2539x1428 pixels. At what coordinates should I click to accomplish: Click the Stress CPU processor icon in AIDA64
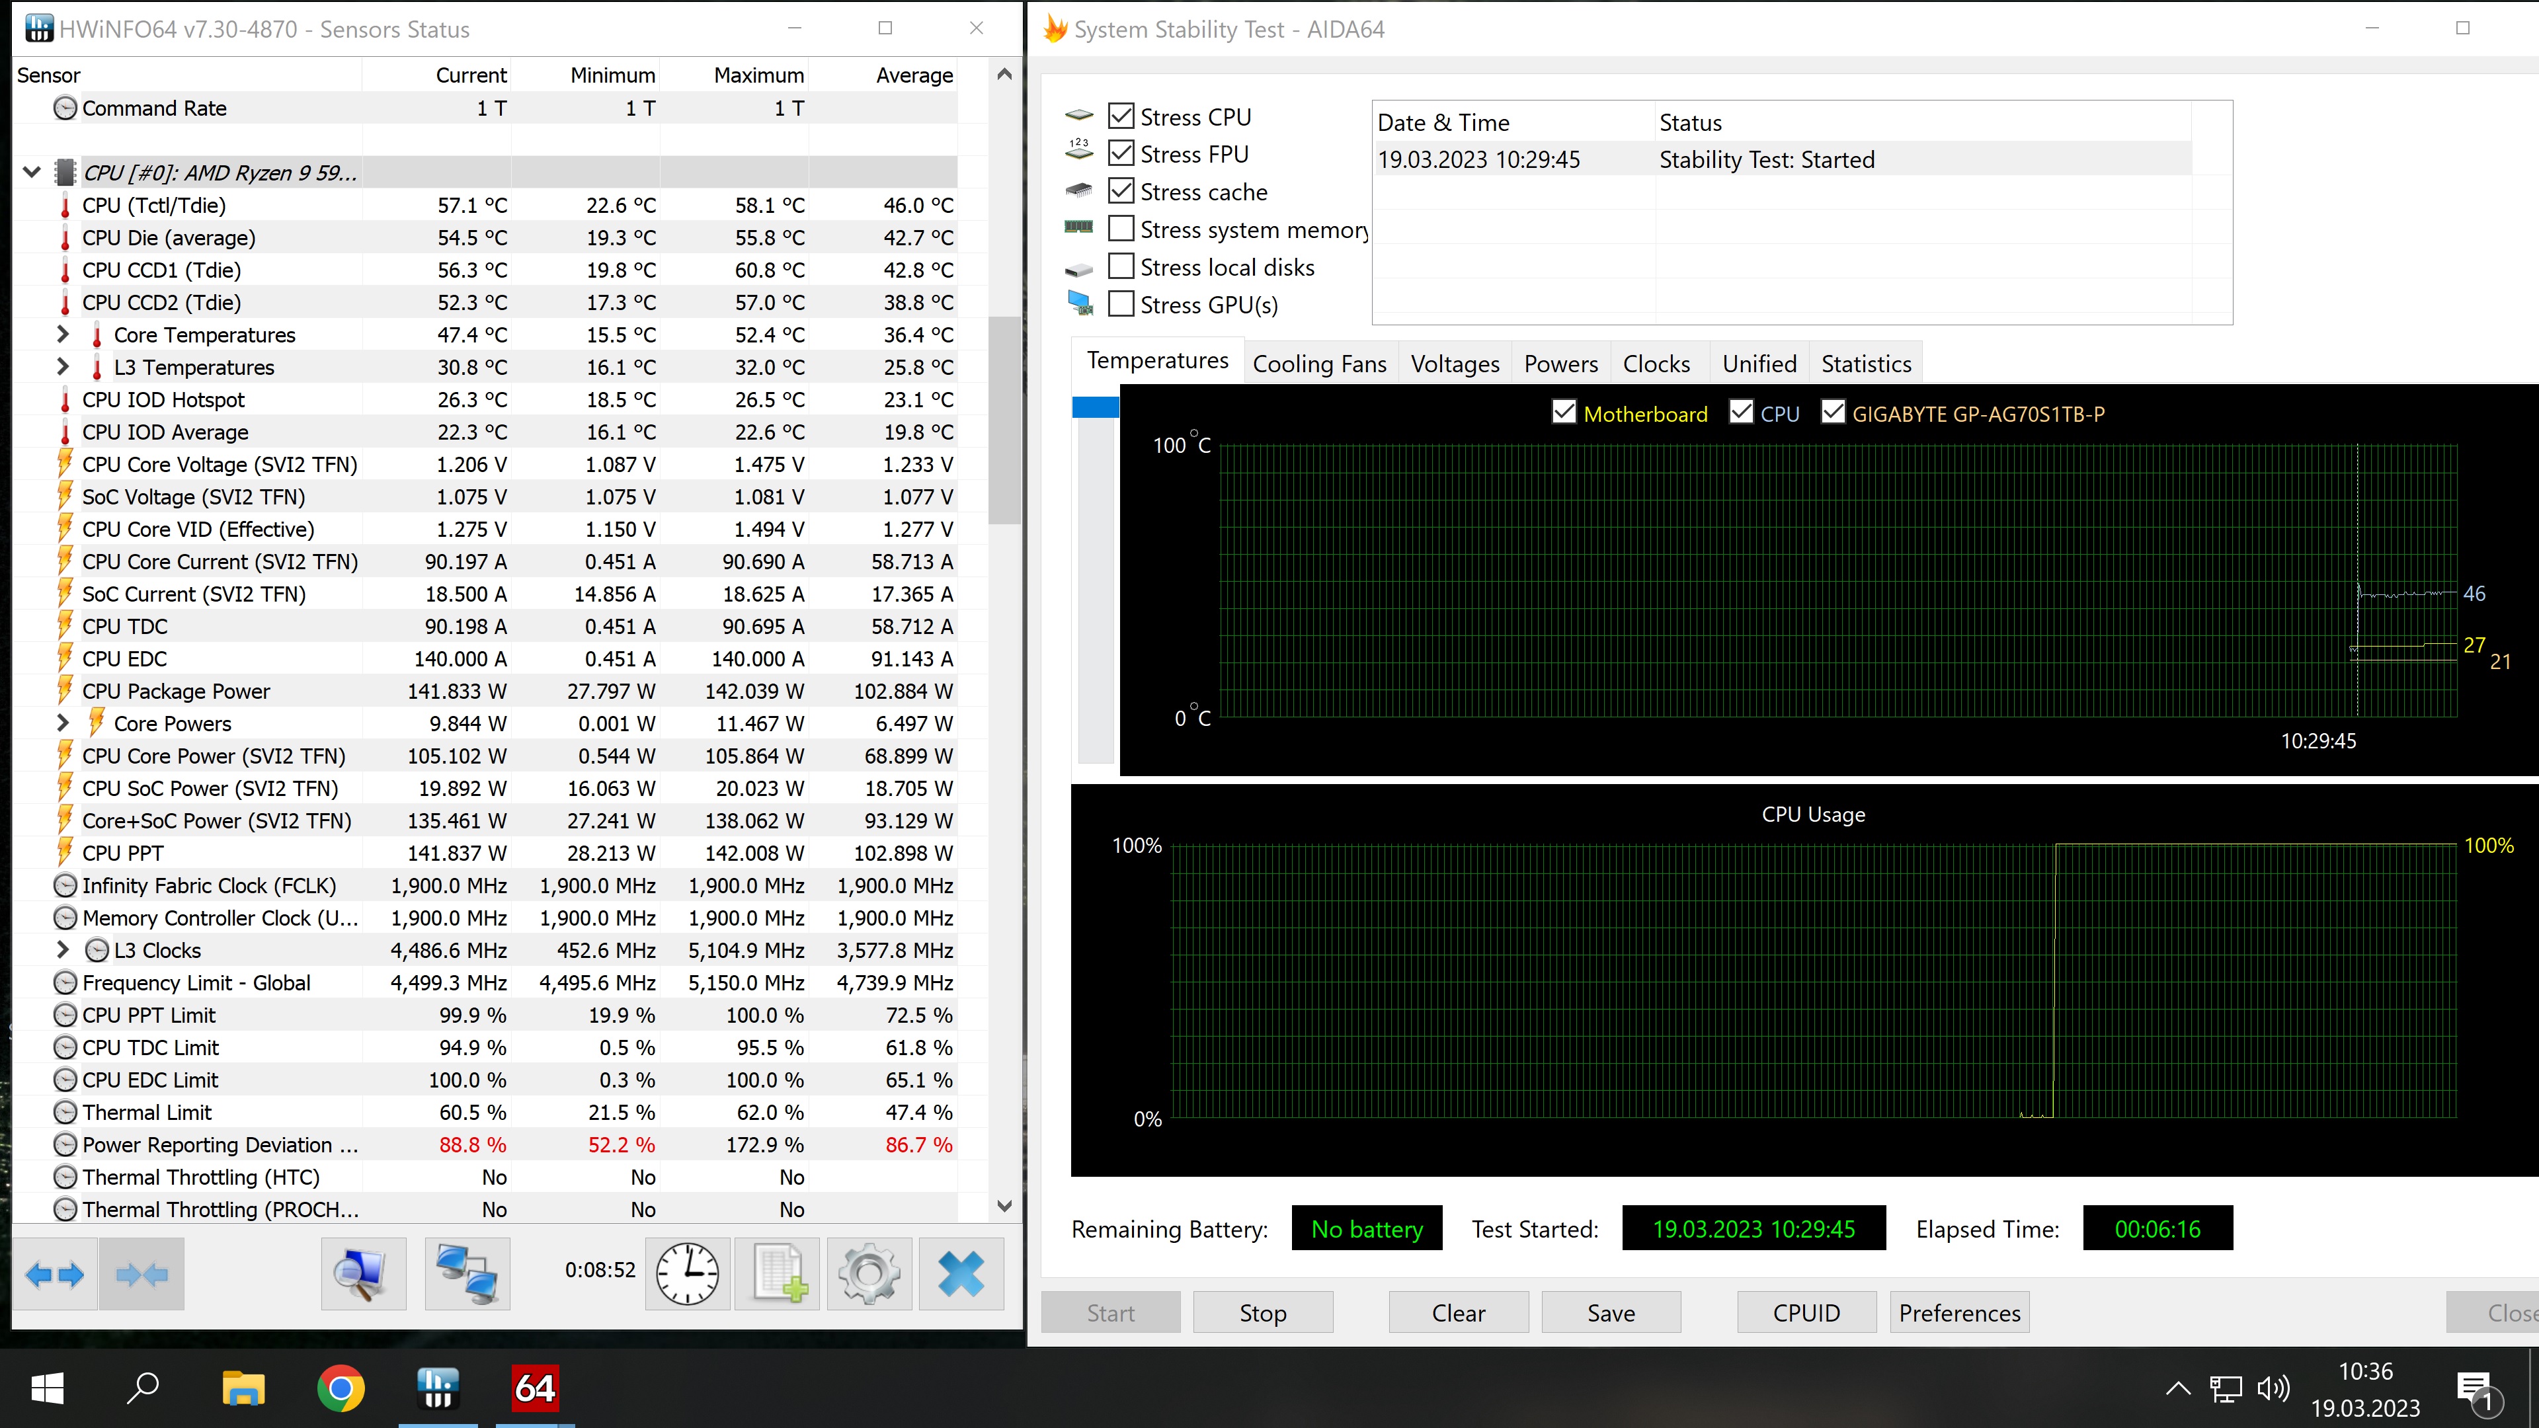pyautogui.click(x=1079, y=116)
